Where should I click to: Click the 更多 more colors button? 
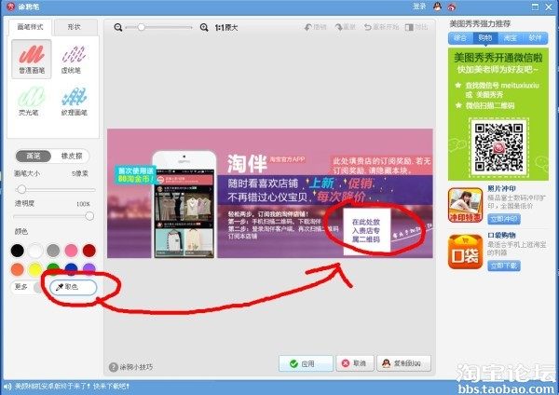(x=21, y=287)
